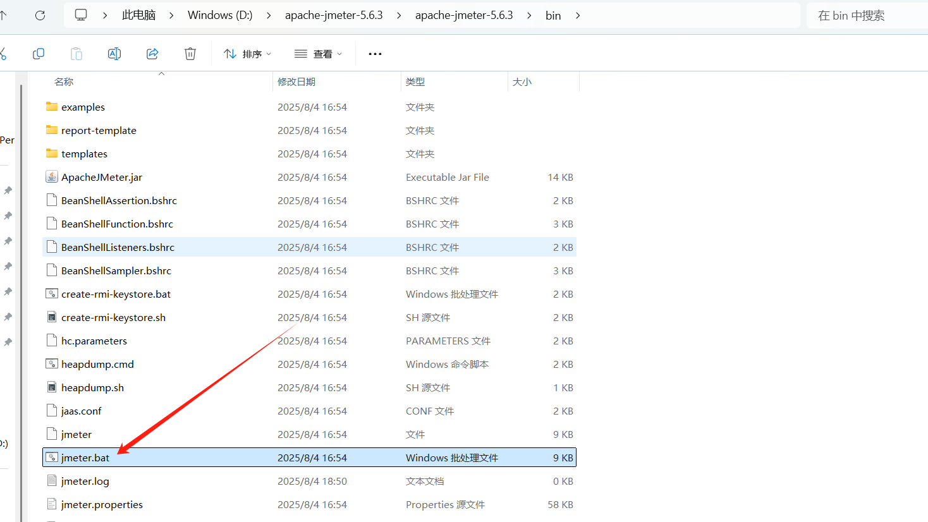The image size is (928, 522).
Task: Navigate to 此电脑 in breadcrumb
Action: pyautogui.click(x=138, y=15)
